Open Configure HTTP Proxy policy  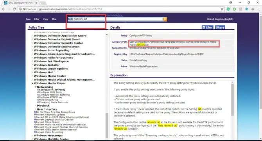[52, 90]
